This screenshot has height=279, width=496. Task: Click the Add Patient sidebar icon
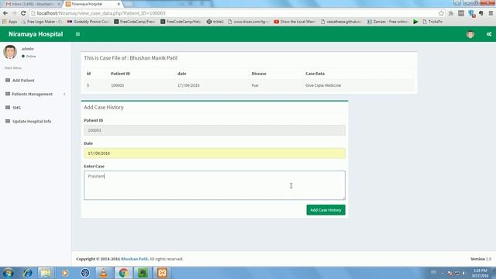[x=8, y=81]
